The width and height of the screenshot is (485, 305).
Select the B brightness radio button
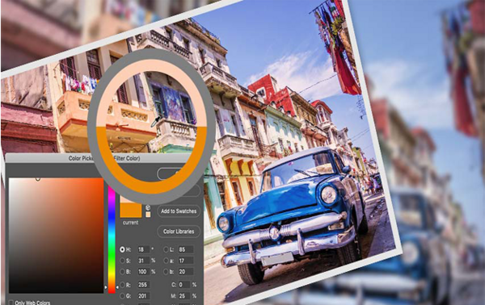[x=122, y=272]
